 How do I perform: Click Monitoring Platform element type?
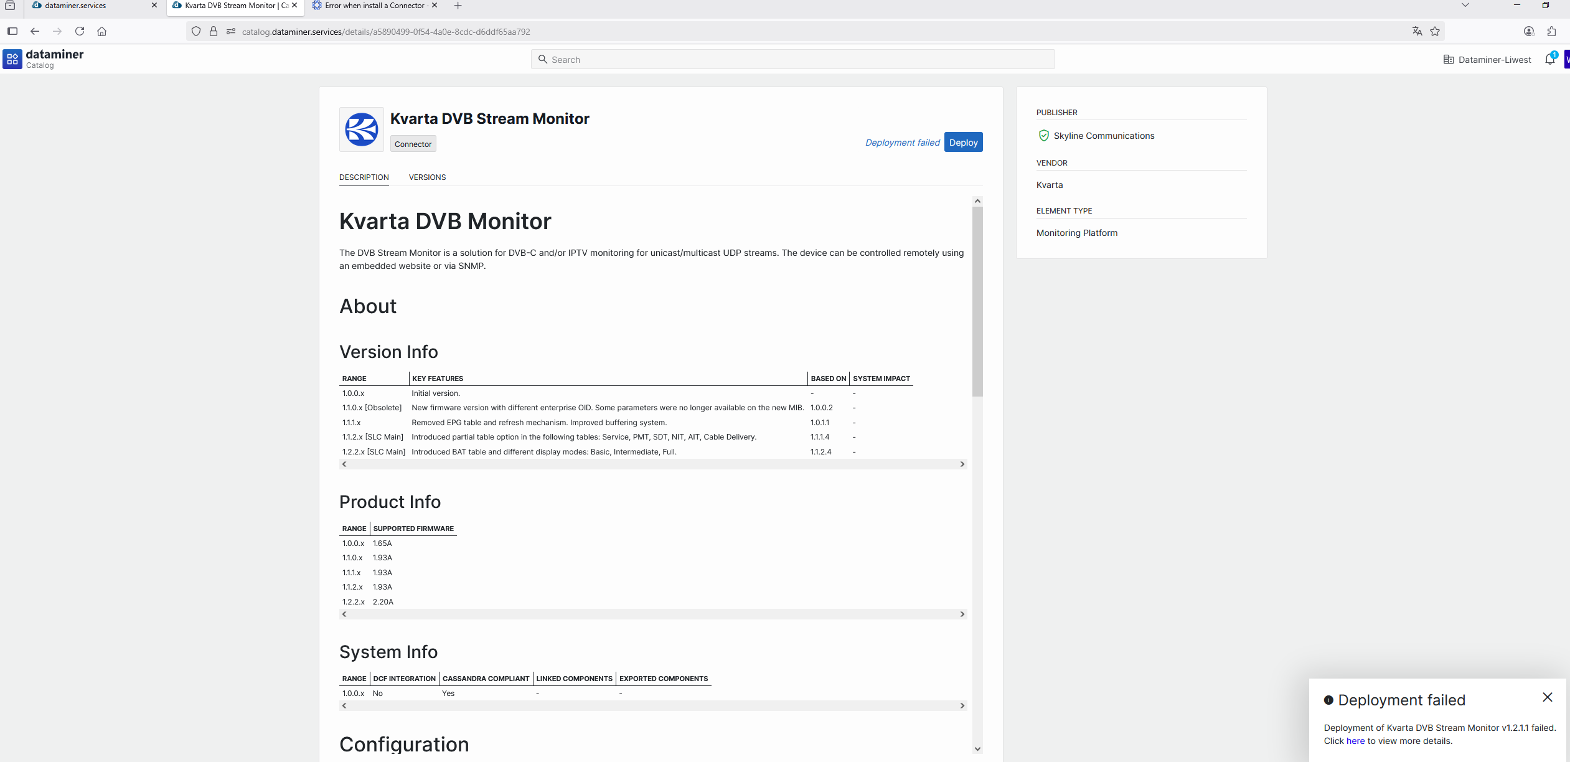click(1077, 233)
